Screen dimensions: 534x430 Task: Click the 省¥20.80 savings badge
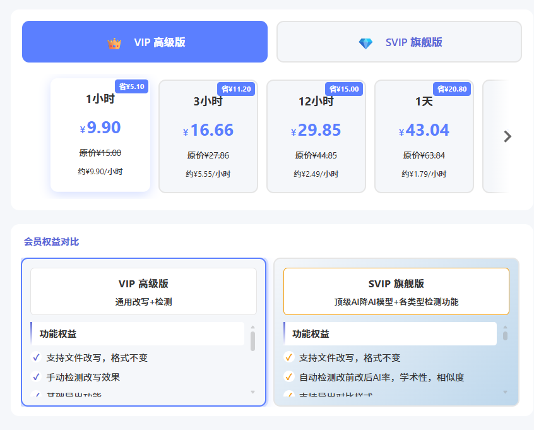[x=453, y=89]
